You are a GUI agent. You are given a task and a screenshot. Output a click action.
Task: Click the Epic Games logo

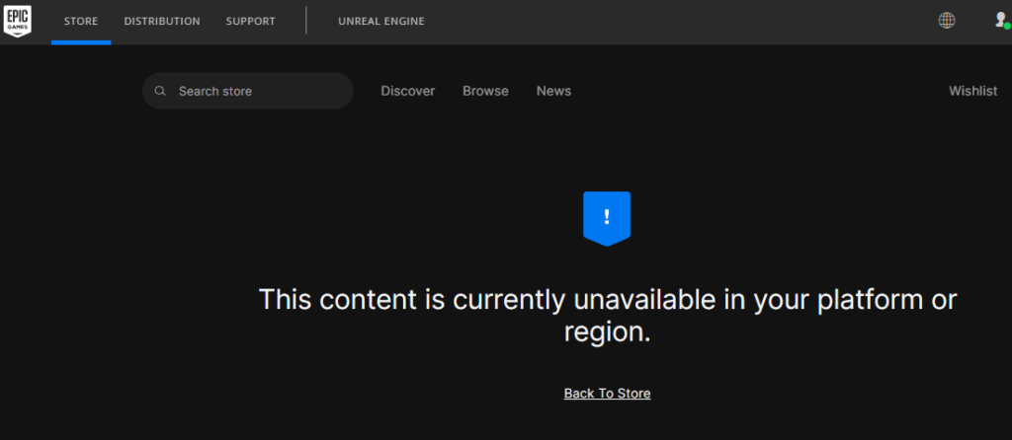pyautogui.click(x=18, y=22)
